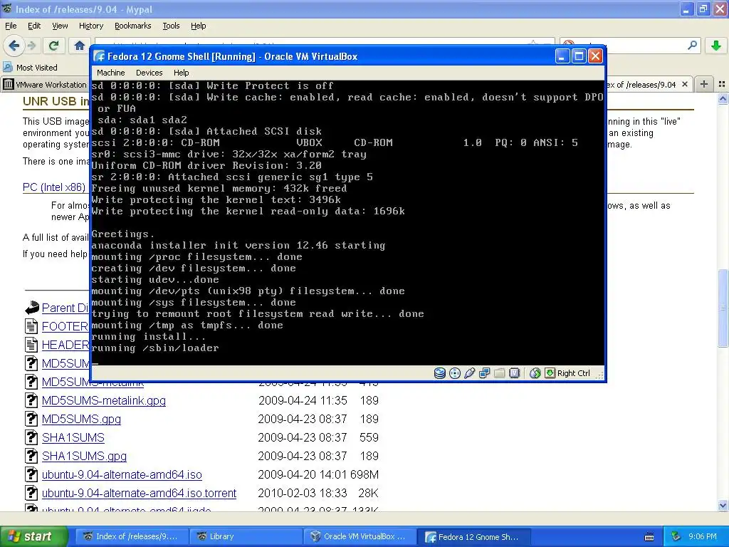The image size is (729, 547).
Task: Reload the page in Mypal
Action: pos(54,46)
